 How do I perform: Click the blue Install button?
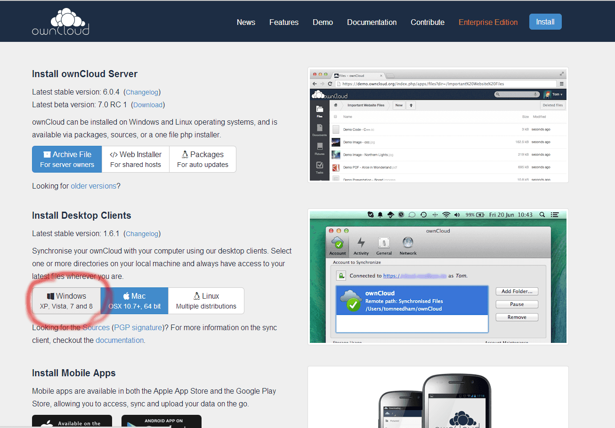coord(545,22)
